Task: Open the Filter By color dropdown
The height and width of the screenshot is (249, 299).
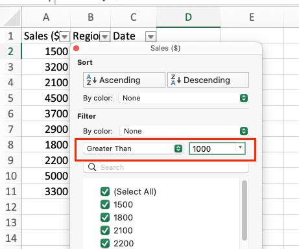Action: coord(184,131)
